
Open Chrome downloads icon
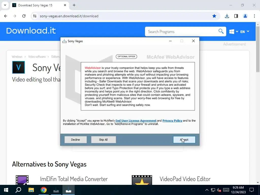227,16
